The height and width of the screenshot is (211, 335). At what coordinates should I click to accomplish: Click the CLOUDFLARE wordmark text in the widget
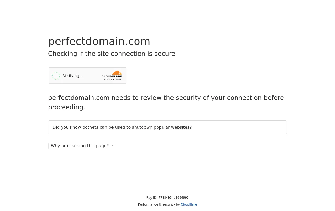coord(112,77)
